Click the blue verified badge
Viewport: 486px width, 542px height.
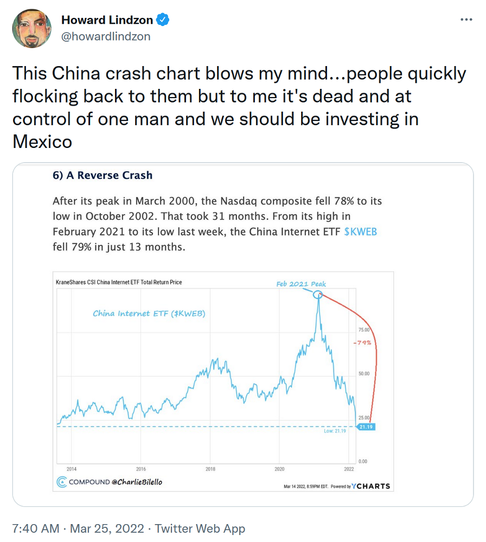[163, 20]
